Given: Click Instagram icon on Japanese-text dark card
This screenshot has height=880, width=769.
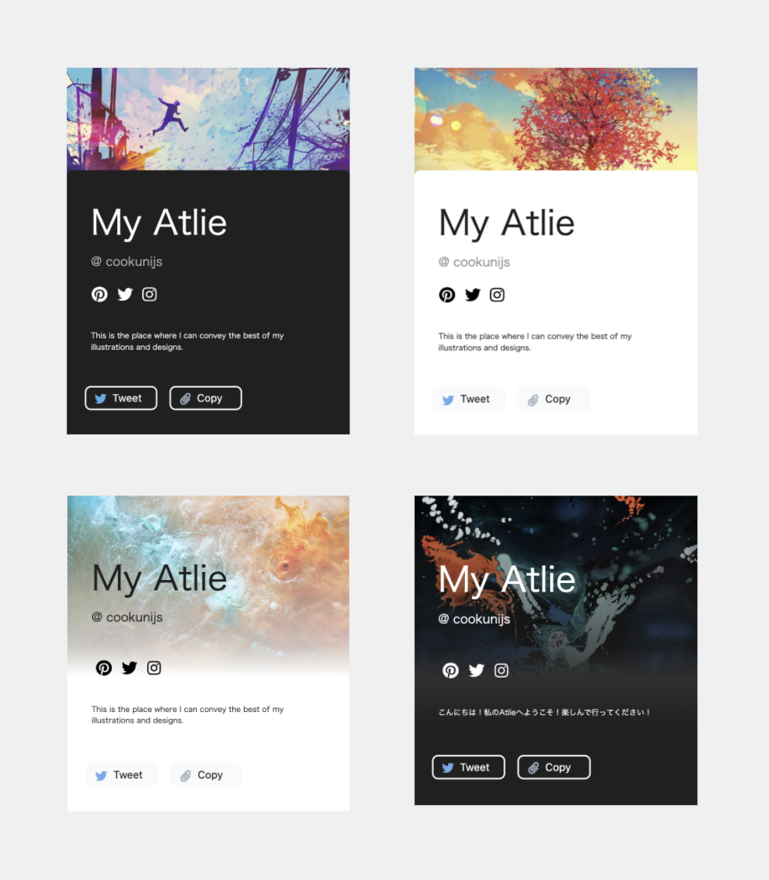Looking at the screenshot, I should [501, 670].
